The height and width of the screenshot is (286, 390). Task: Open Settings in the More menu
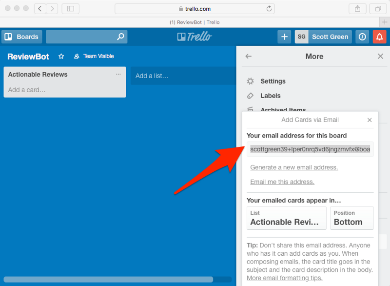click(273, 82)
